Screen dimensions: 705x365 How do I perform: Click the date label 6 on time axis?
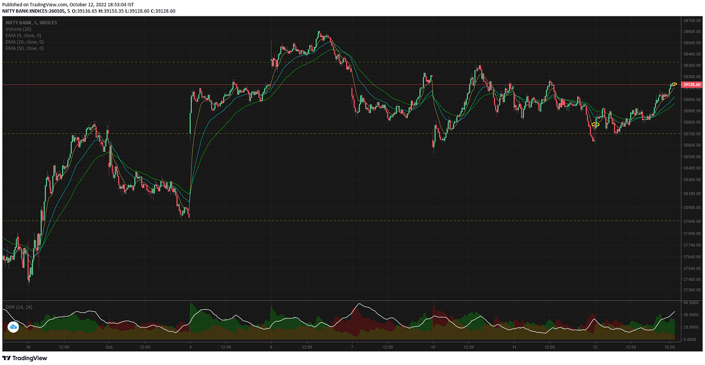pos(271,347)
